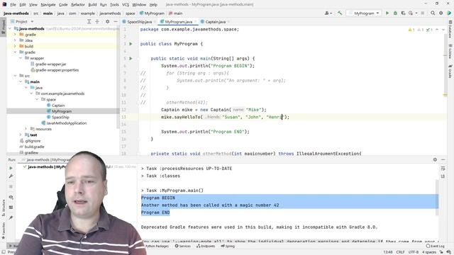Click the Run console vertical scrollbar
Image resolution: width=454 pixels, height=255 pixels.
pos(437,198)
